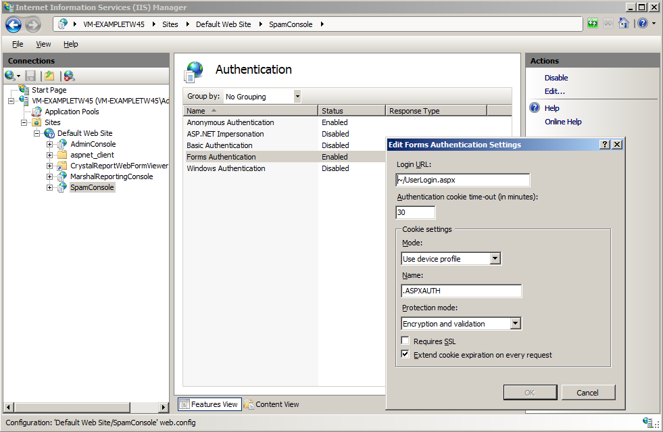Open the Group by dropdown

(297, 97)
